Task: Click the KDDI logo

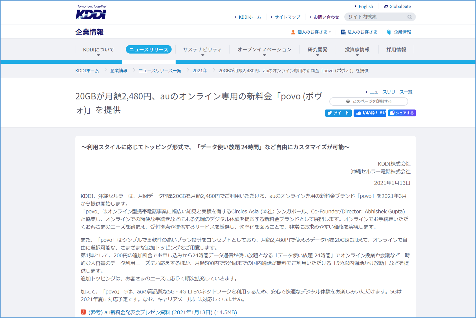Action: tap(91, 12)
